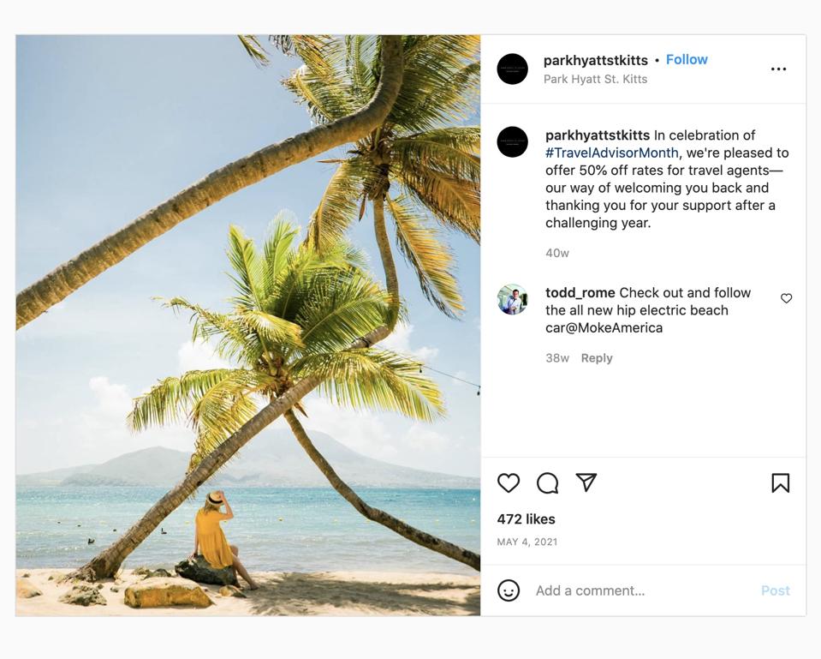Follow the parkhyattstkitts account
Viewport: 821px width, 659px height.
(687, 59)
